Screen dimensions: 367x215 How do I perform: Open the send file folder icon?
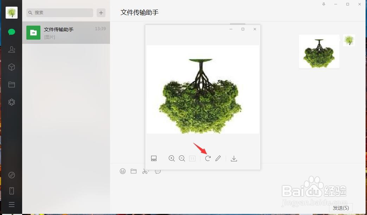click(134, 171)
